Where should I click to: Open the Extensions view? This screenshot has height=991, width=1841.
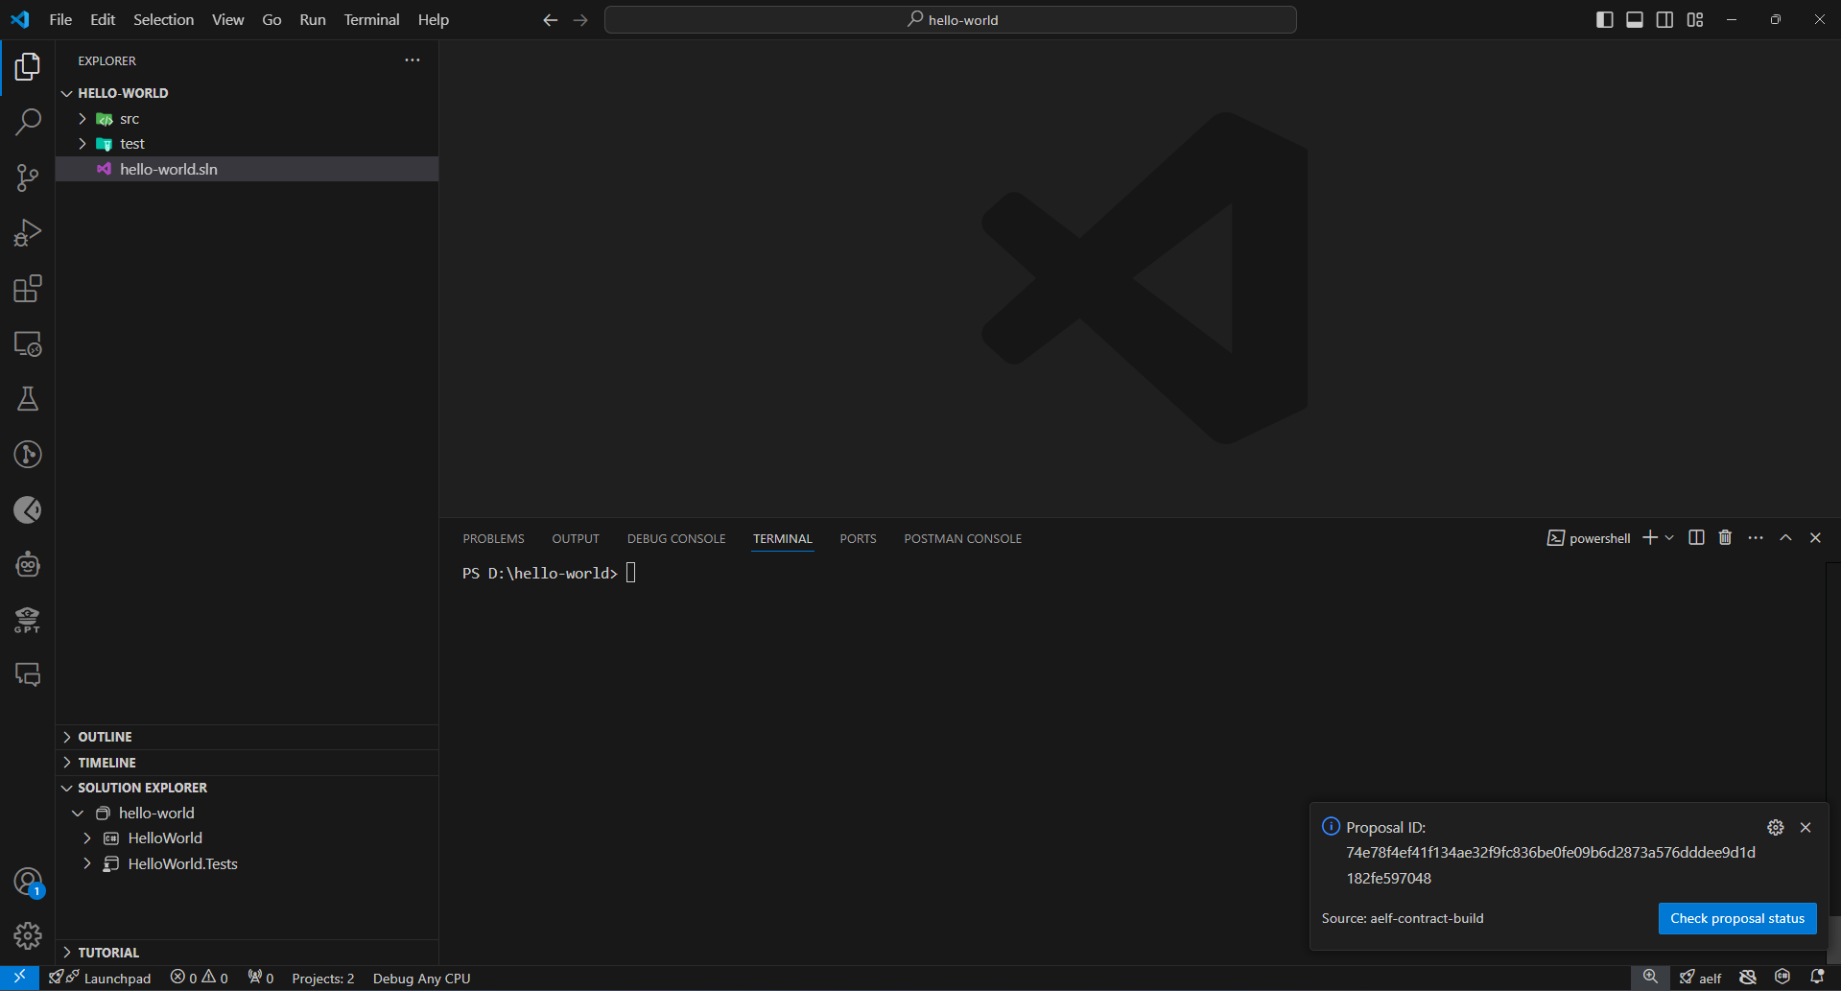28,289
